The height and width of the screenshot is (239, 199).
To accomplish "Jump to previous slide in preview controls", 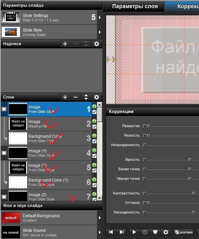I will click(x=111, y=232).
